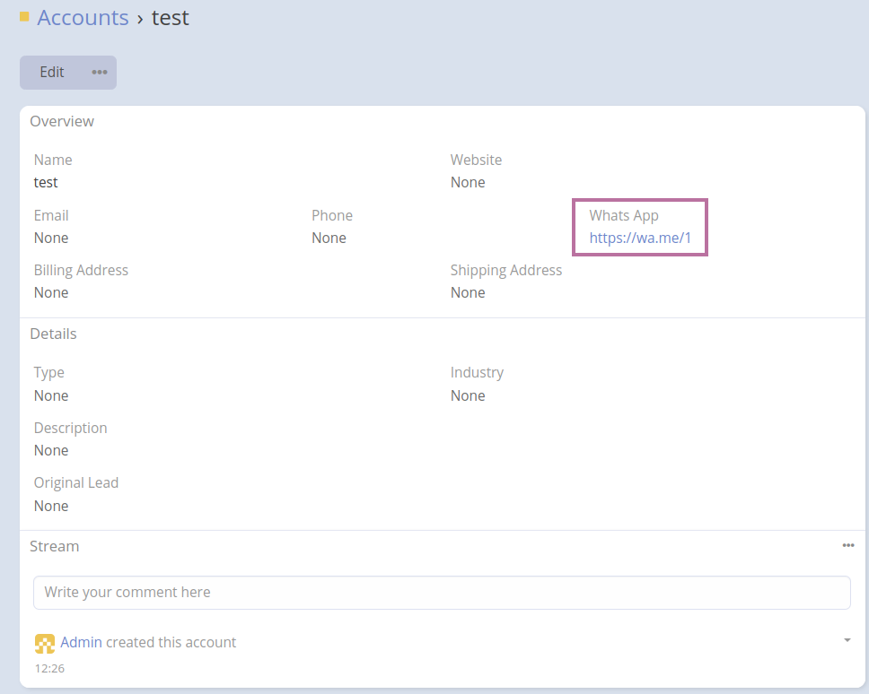The height and width of the screenshot is (694, 869).
Task: Click the Industry field value
Action: click(468, 395)
